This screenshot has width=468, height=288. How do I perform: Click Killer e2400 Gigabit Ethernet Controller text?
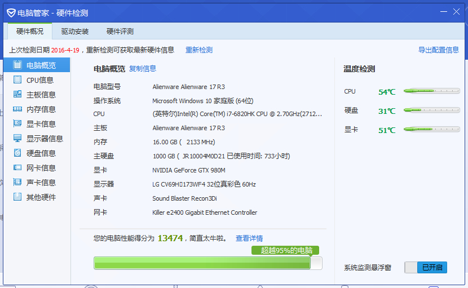205,212
